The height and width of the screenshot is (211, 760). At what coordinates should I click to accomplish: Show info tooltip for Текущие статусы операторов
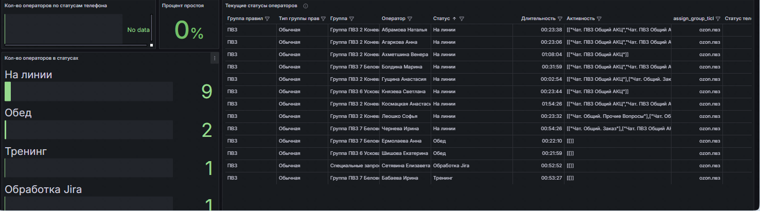tap(306, 6)
